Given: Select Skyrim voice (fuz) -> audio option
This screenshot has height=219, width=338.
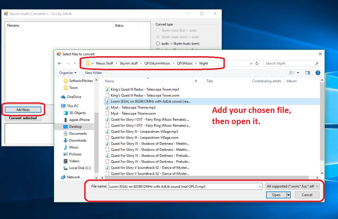Looking at the screenshot, I should [x=158, y=30].
